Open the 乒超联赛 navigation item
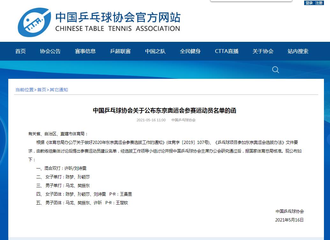 click(121, 51)
